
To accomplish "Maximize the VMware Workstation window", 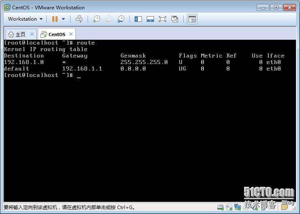I will pos(276,8).
